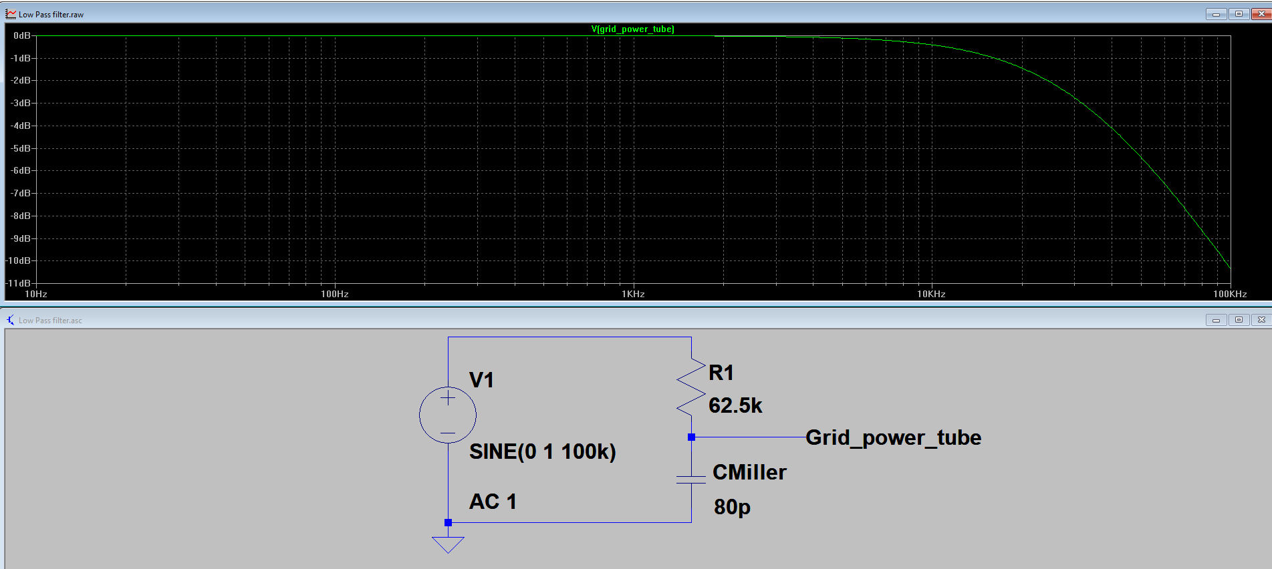Click the wire junction node at Grid_power_tube
Viewport: 1272px width, 569px height.
pos(691,437)
